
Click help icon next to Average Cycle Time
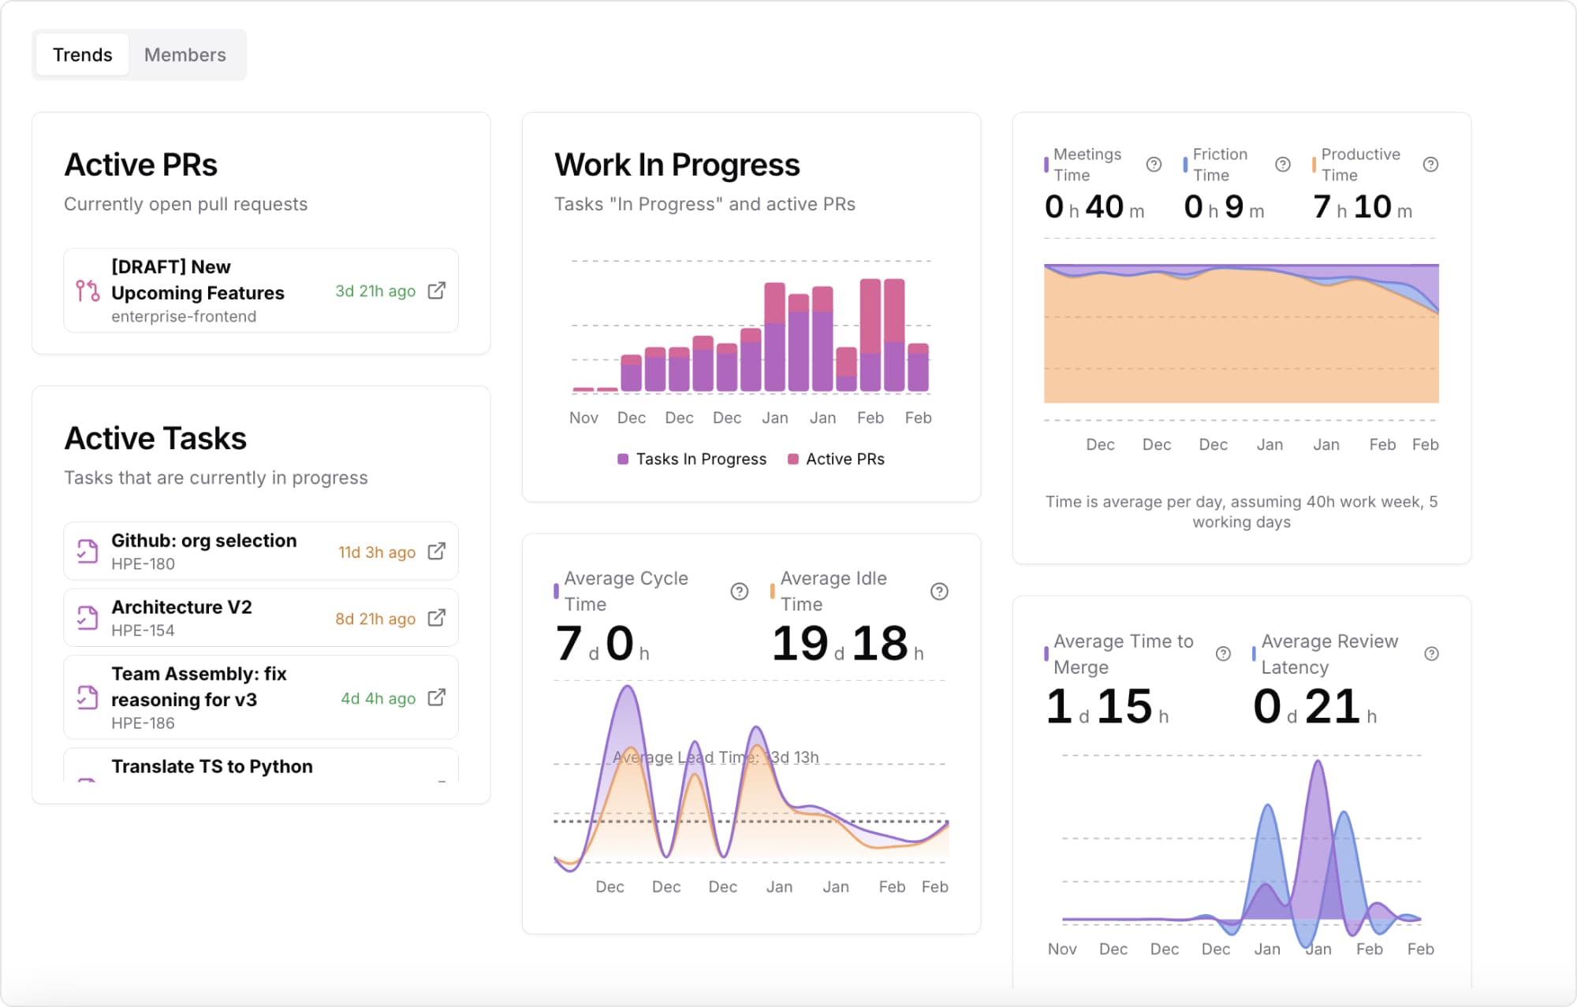(739, 591)
